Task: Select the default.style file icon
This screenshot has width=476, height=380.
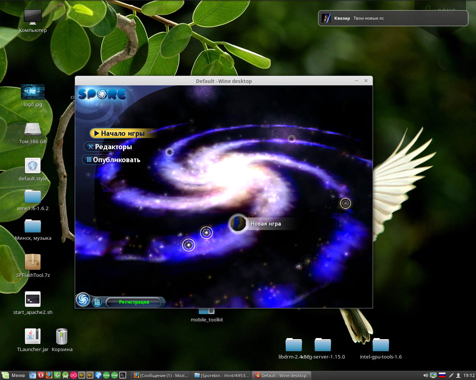Action: click(x=33, y=166)
